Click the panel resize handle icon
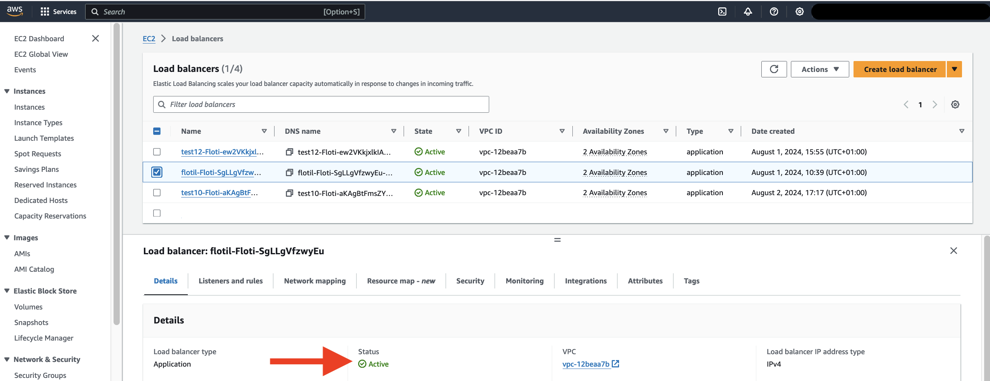This screenshot has height=381, width=990. pos(557,240)
